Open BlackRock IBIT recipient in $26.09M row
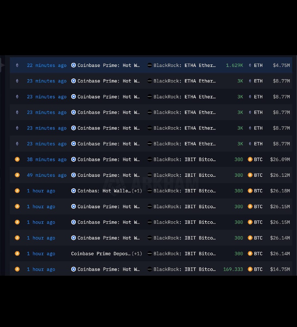 pos(185,160)
